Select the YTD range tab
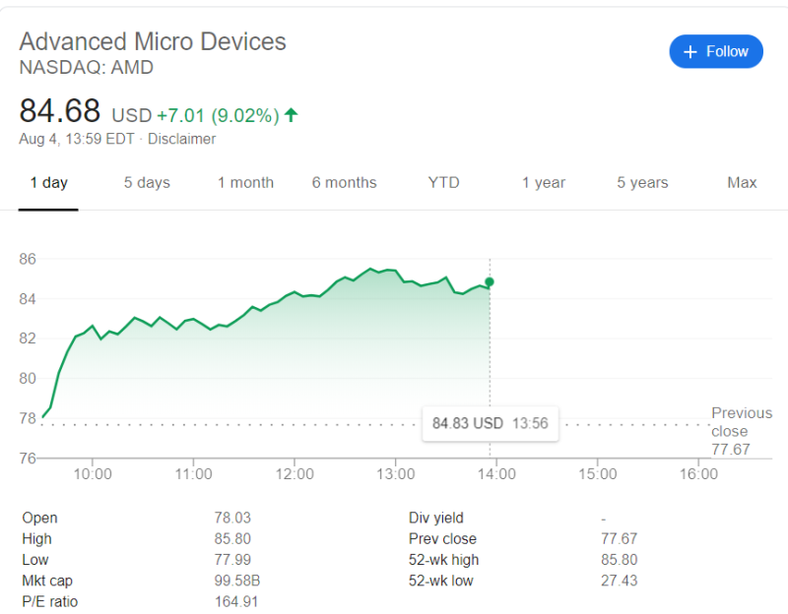This screenshot has width=788, height=614. 443,182
